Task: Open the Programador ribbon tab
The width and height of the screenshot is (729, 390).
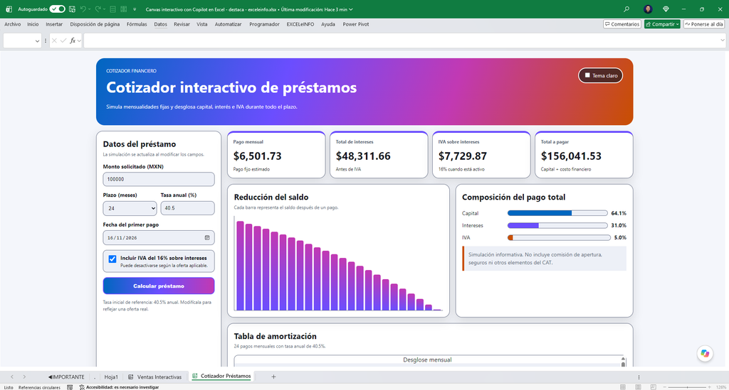Action: coord(264,24)
